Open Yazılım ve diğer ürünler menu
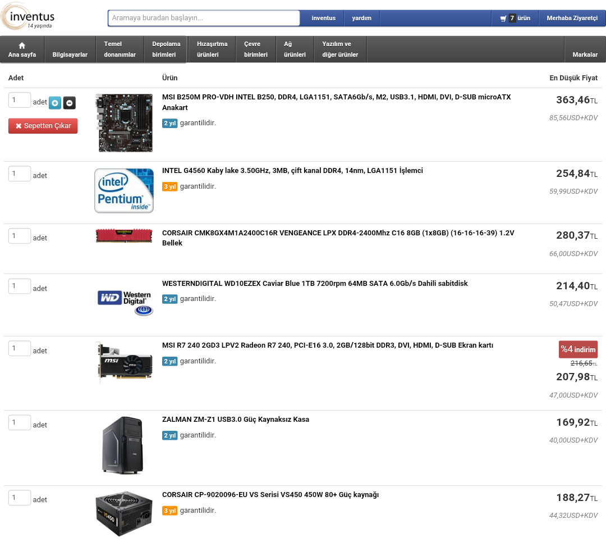 tap(340, 49)
